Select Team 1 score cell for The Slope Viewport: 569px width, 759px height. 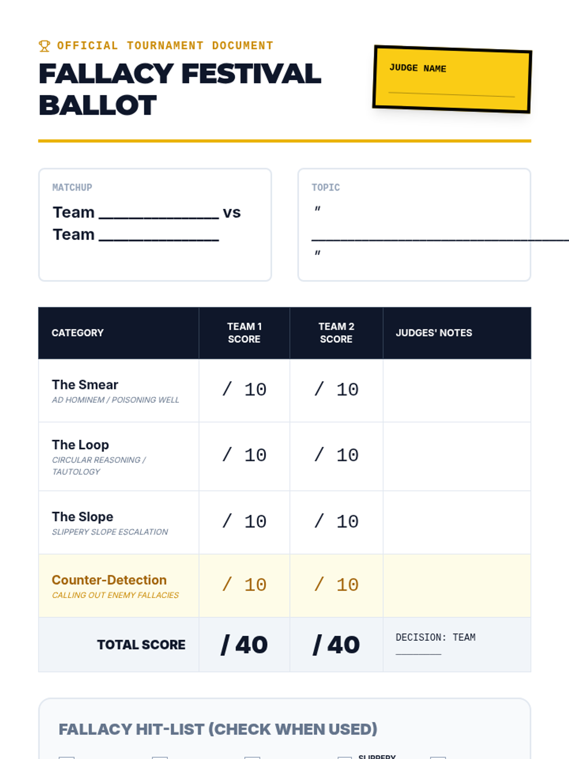point(244,522)
